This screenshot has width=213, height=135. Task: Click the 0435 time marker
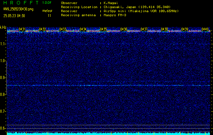click(x=103, y=29)
